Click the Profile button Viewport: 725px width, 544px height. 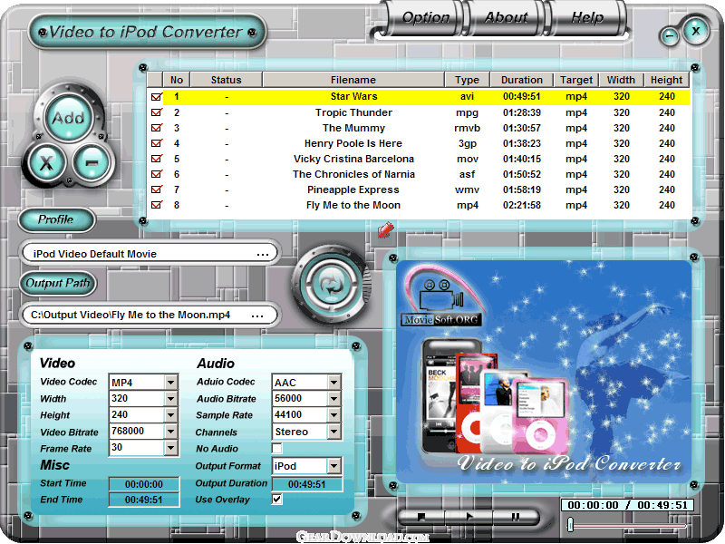(56, 219)
